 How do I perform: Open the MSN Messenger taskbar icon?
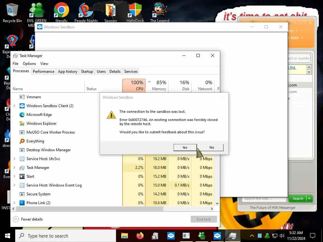(202, 236)
